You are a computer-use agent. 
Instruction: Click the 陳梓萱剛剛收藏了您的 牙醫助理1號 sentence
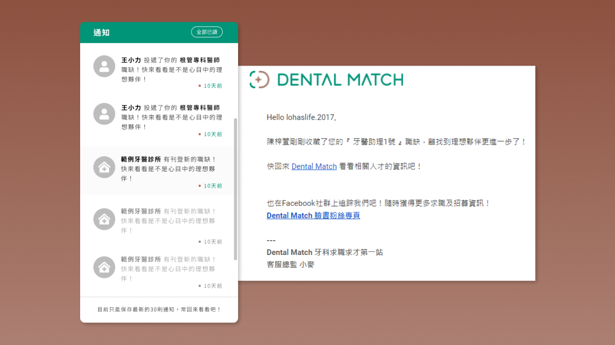tap(396, 142)
